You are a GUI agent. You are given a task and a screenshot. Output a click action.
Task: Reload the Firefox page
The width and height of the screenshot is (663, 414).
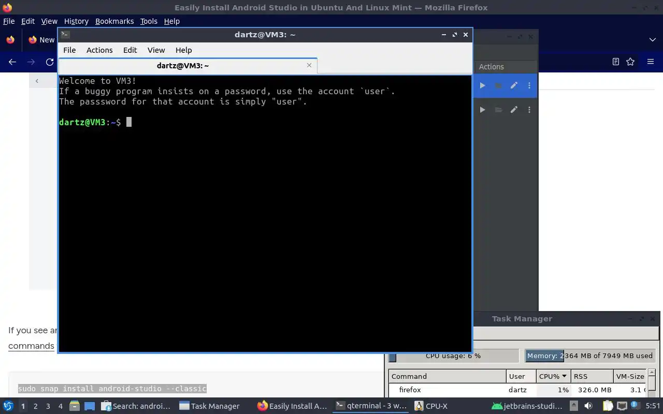click(x=50, y=62)
